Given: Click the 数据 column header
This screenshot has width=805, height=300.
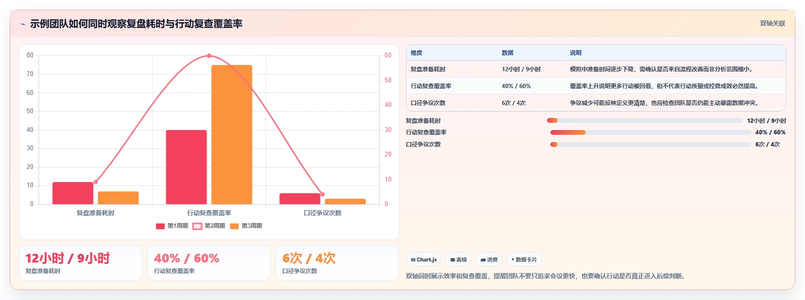Looking at the screenshot, I should click(x=507, y=53).
